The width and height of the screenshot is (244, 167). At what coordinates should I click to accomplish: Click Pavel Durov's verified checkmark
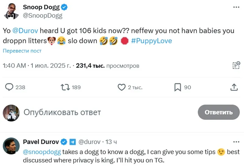pos(64,142)
